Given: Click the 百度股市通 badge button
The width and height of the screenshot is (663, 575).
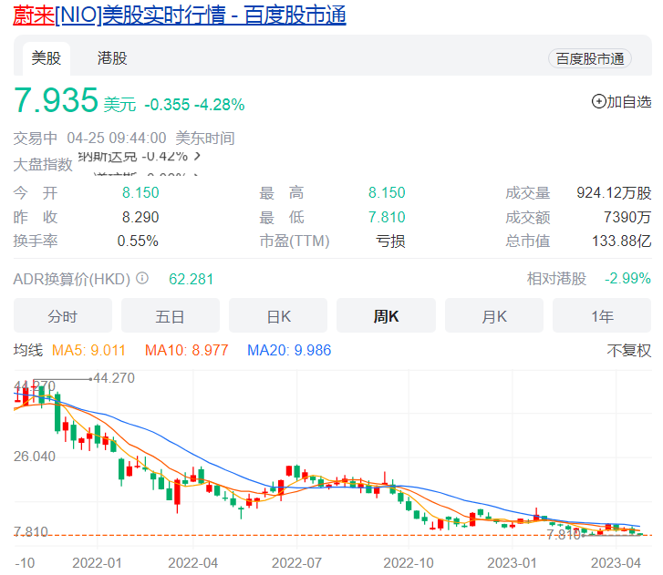Looking at the screenshot, I should pos(590,58).
